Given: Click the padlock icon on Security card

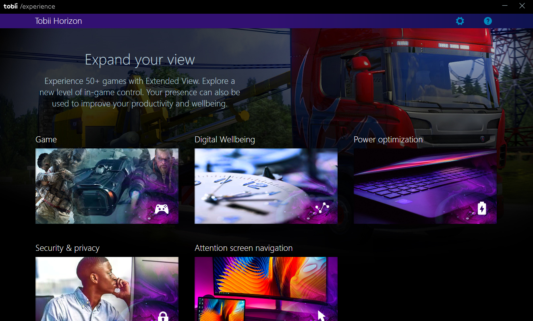Looking at the screenshot, I should (x=163, y=316).
